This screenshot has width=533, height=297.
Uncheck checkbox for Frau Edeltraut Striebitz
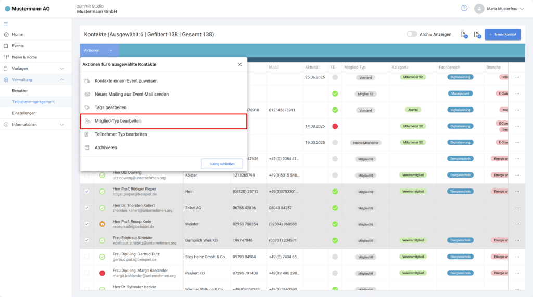click(87, 240)
